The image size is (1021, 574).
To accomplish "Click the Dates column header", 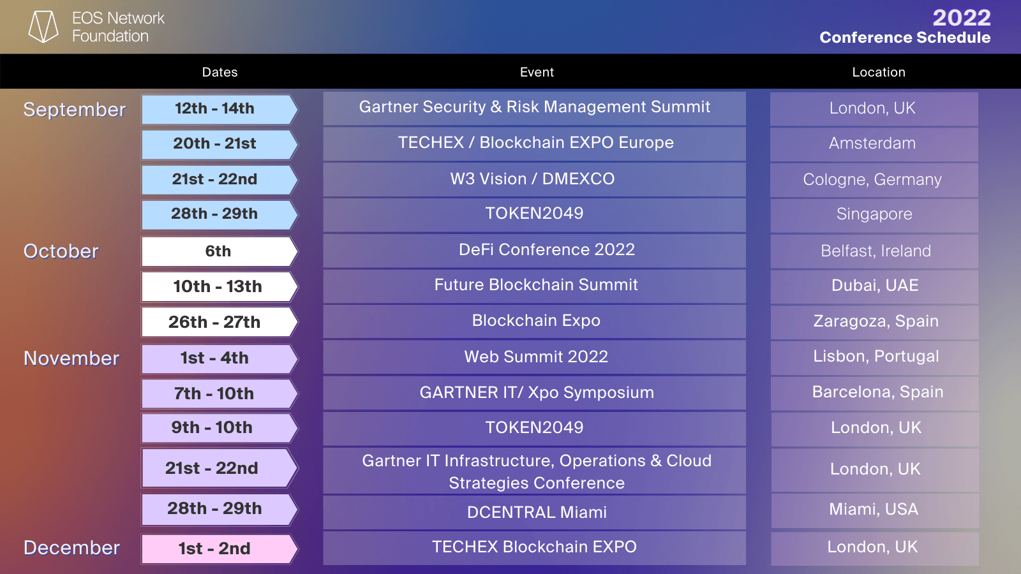I will [x=220, y=72].
